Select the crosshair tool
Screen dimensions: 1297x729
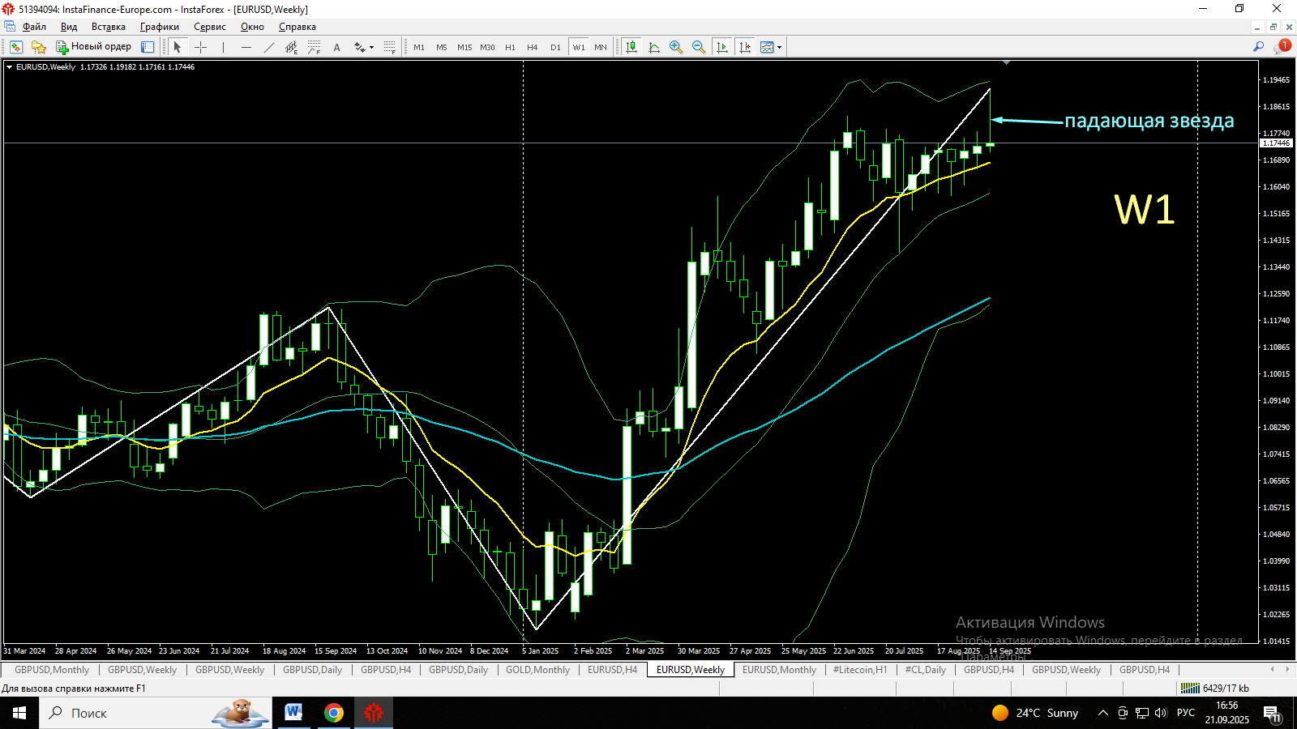[x=201, y=47]
